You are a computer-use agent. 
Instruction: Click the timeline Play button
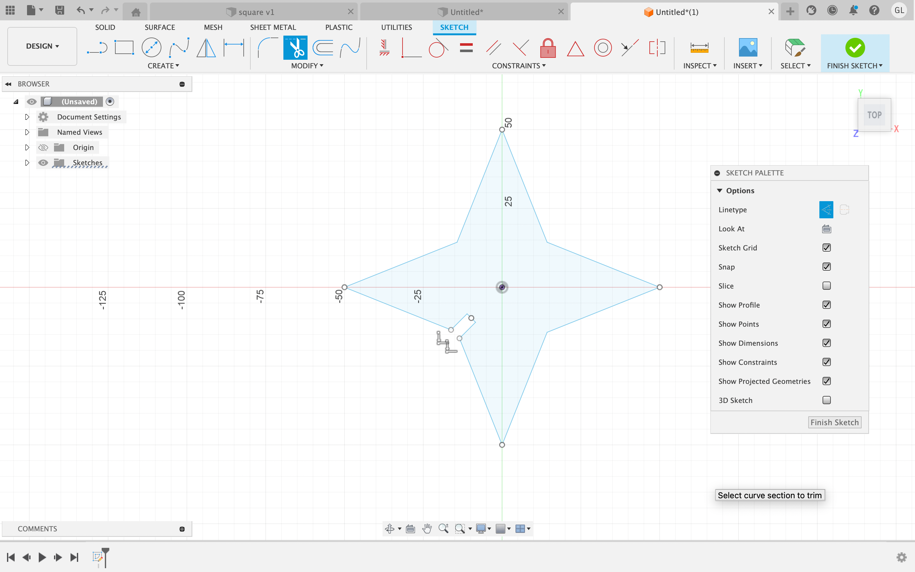[x=42, y=557]
